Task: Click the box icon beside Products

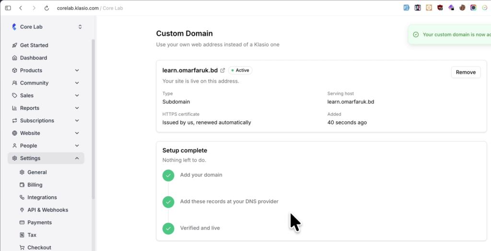Action: pyautogui.click(x=14, y=71)
